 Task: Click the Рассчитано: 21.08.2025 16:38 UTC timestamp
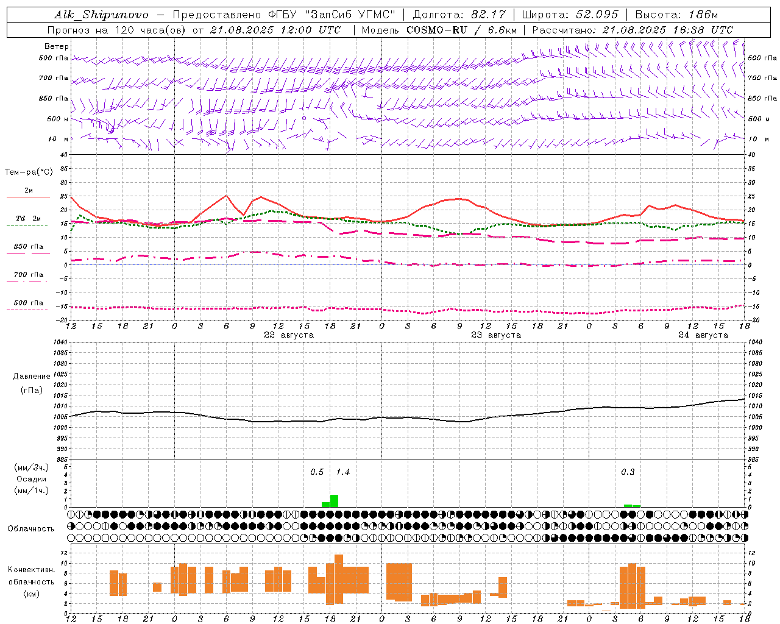tap(633, 30)
